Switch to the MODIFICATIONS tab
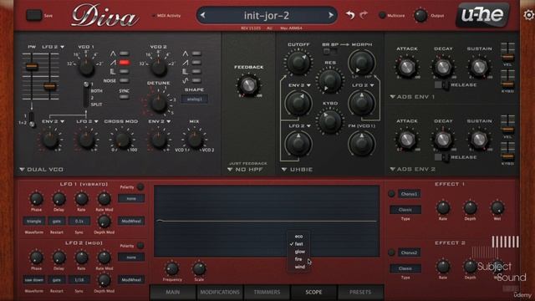 click(x=220, y=292)
